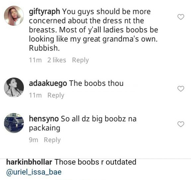Go to hensyno's profile via username

44,119
